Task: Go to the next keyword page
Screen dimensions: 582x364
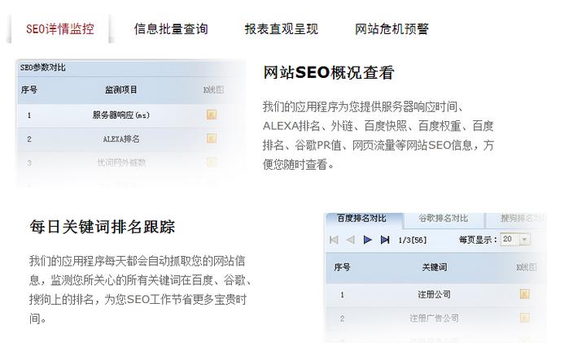Action: coord(367,240)
